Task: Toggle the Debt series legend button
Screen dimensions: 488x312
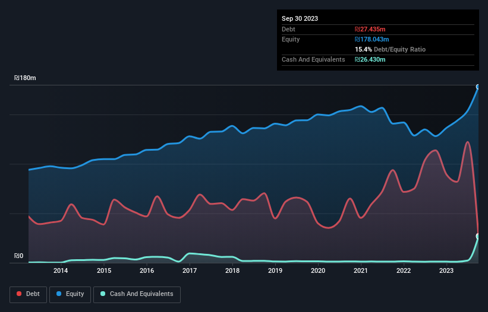Action: pyautogui.click(x=28, y=294)
